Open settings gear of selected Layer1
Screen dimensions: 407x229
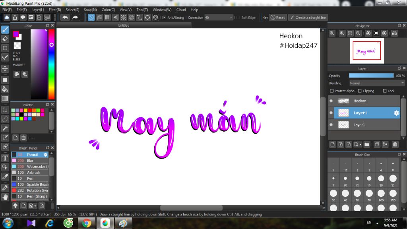coord(396,113)
